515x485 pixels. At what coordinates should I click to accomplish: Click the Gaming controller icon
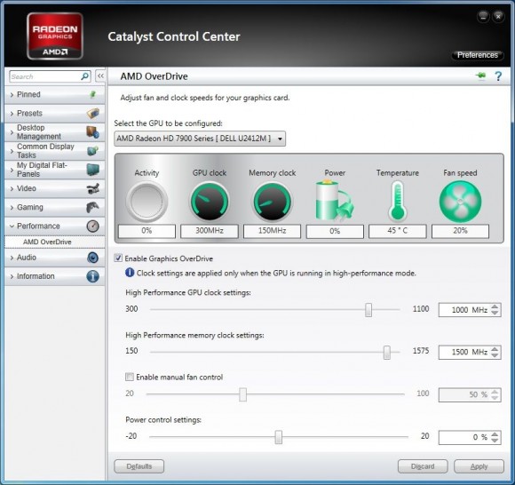[93, 207]
